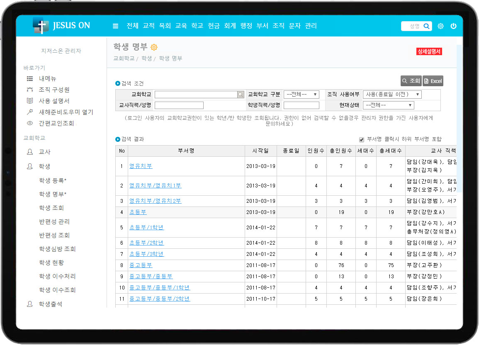This screenshot has width=479, height=345.
Task: Click the 교사직책/성명 input field
Action: tap(179, 105)
